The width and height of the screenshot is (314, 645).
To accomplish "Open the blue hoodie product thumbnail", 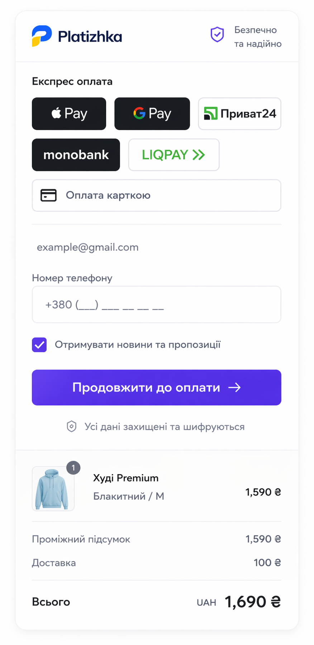I will (53, 489).
